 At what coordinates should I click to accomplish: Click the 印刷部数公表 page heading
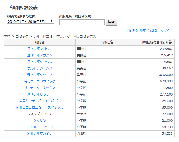pos(24,8)
